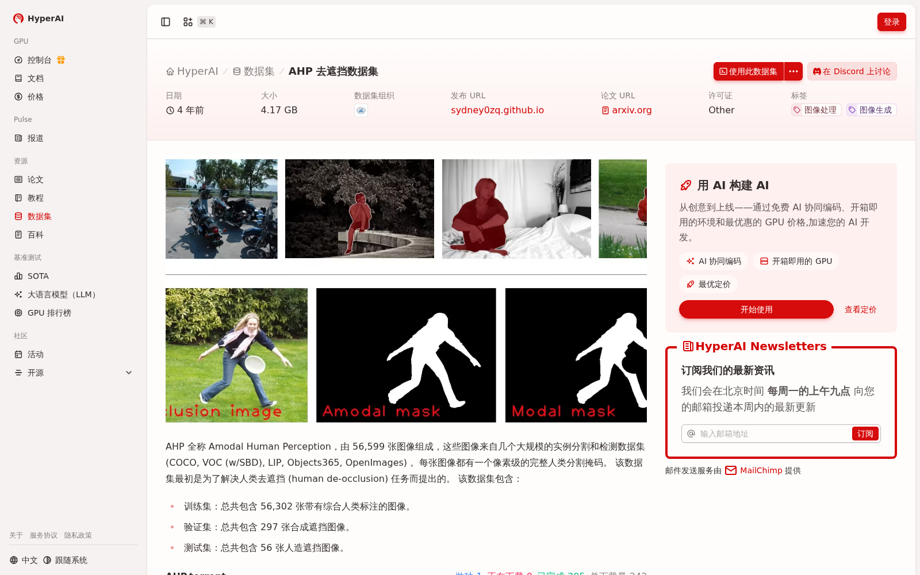Open the more options ellipsis dropdown
920x575 pixels.
tap(793, 71)
